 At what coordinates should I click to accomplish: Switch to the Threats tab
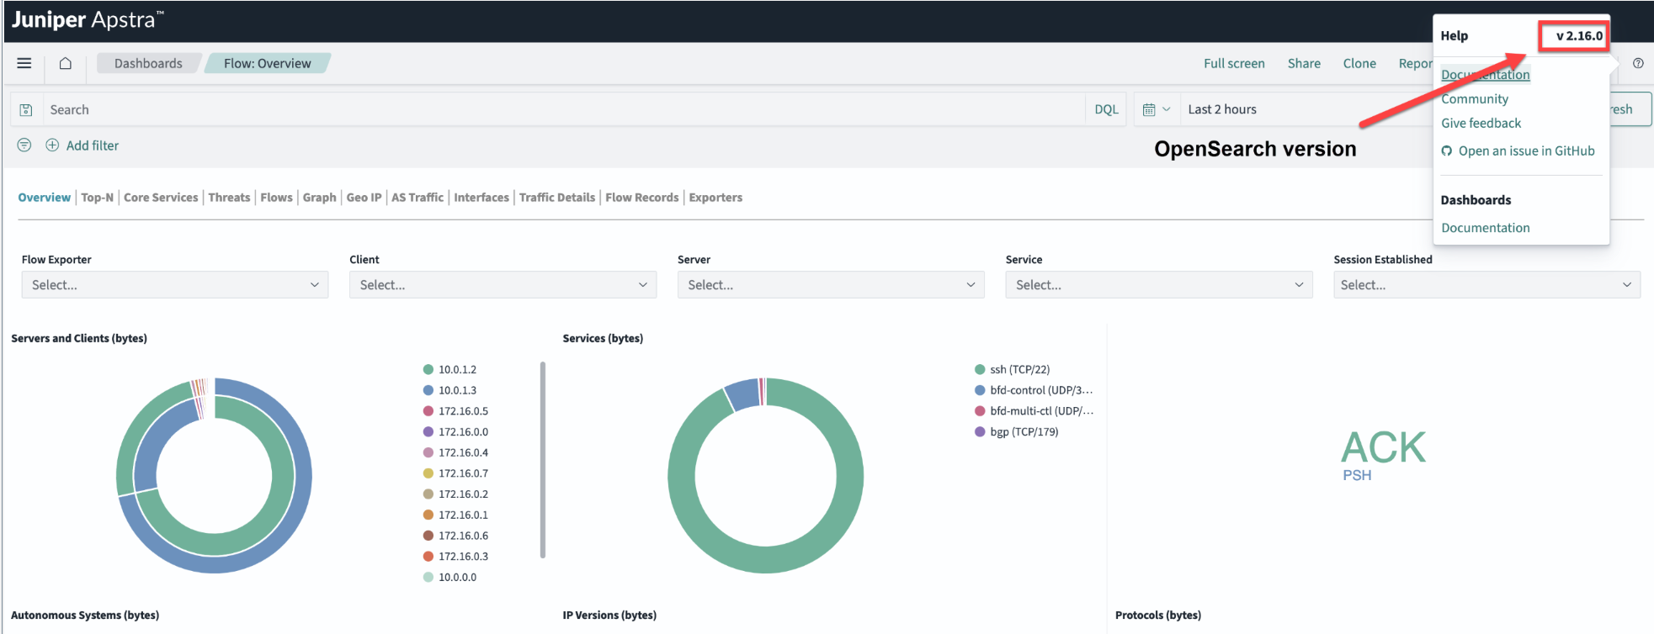tap(229, 198)
